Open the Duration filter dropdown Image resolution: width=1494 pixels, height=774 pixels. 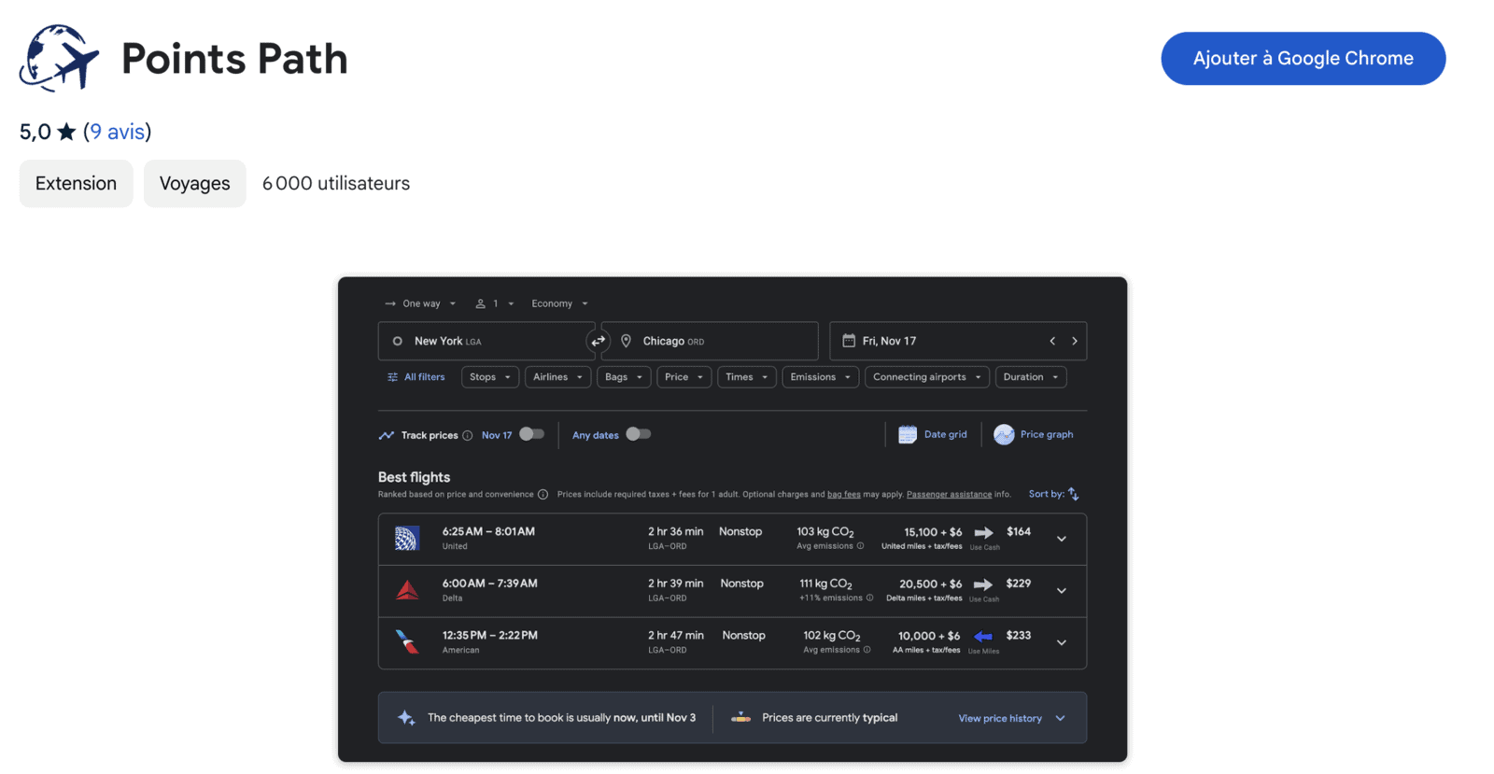tap(1031, 377)
